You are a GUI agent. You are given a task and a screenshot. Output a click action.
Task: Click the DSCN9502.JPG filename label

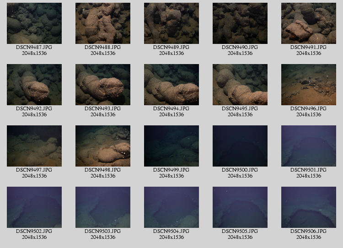pos(34,232)
